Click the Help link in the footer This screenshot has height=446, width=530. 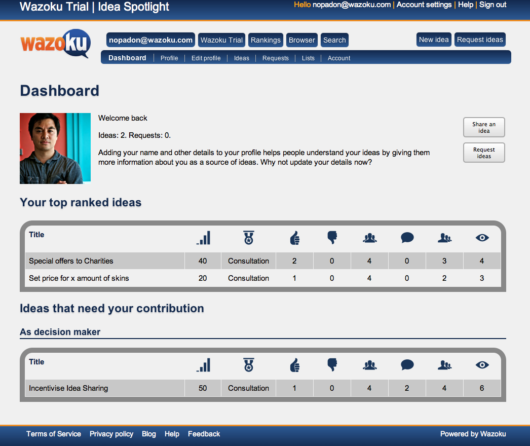click(x=172, y=434)
